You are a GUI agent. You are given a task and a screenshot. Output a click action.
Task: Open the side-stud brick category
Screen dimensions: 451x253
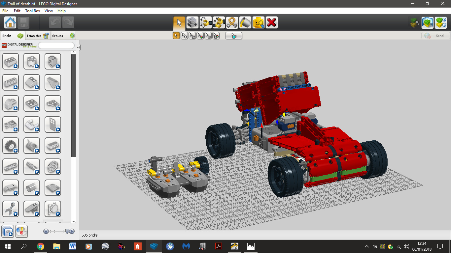pyautogui.click(x=53, y=61)
